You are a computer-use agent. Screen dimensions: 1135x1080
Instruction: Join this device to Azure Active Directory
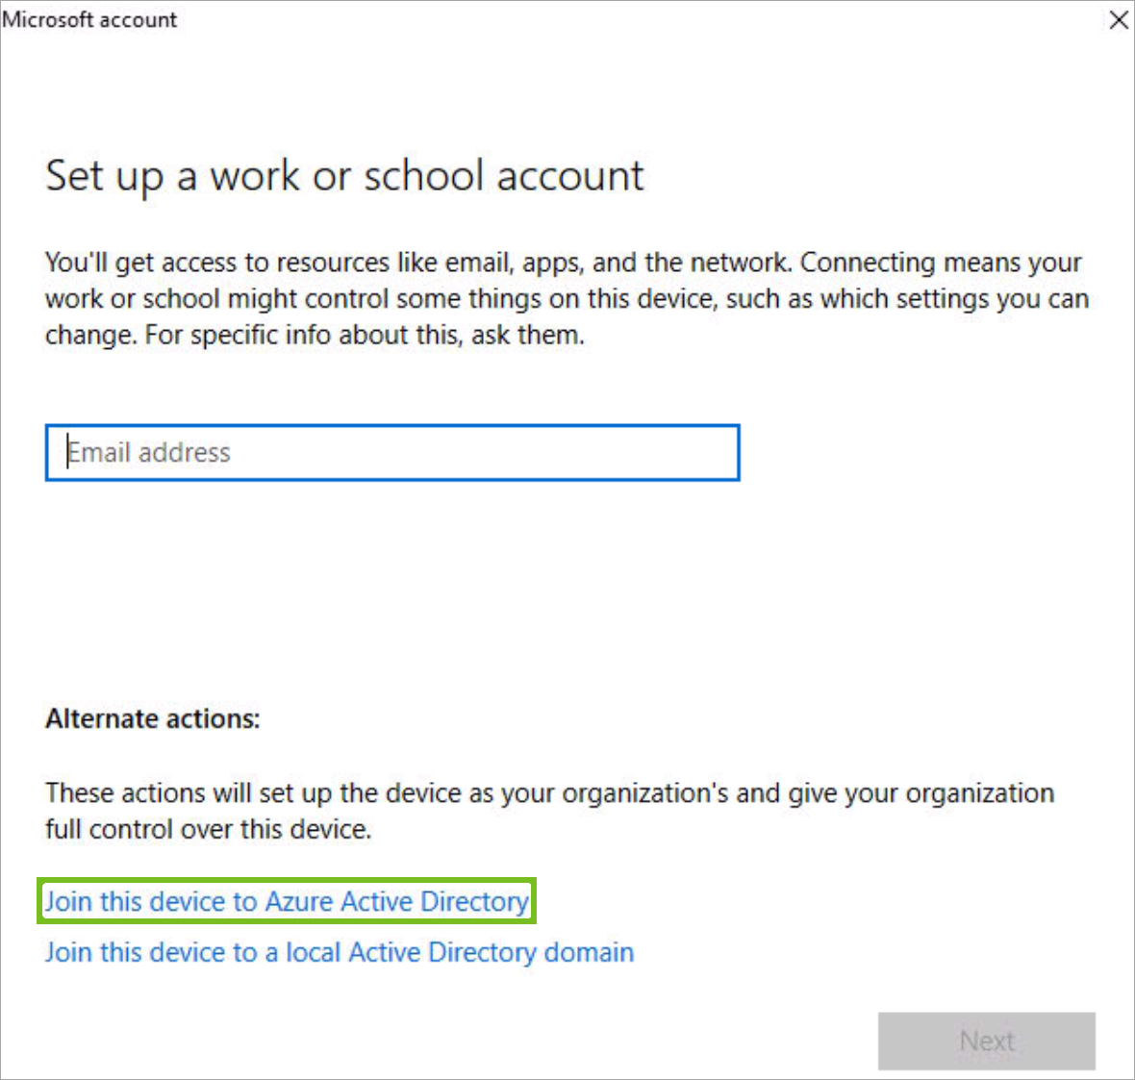[x=287, y=901]
